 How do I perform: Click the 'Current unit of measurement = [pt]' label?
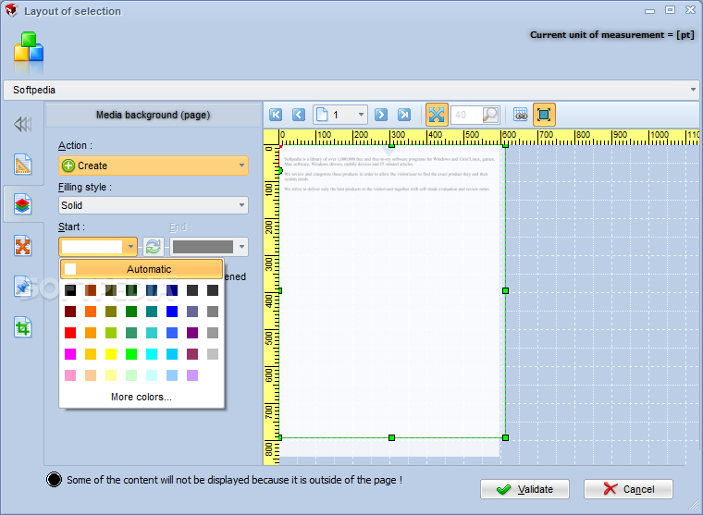(612, 35)
